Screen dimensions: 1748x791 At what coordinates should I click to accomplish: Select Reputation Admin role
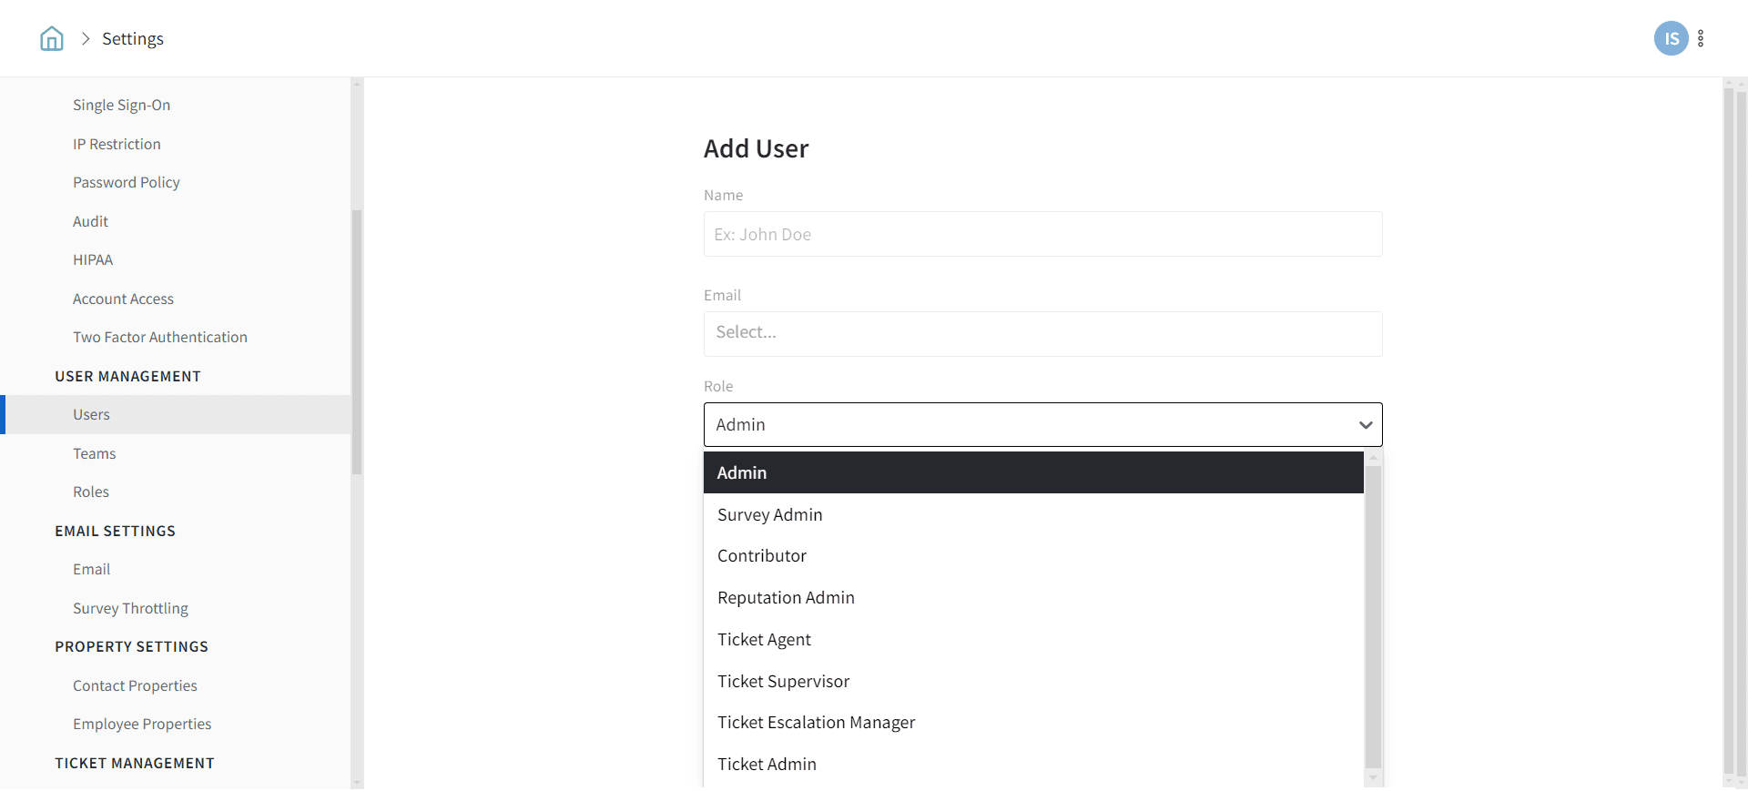tap(786, 598)
